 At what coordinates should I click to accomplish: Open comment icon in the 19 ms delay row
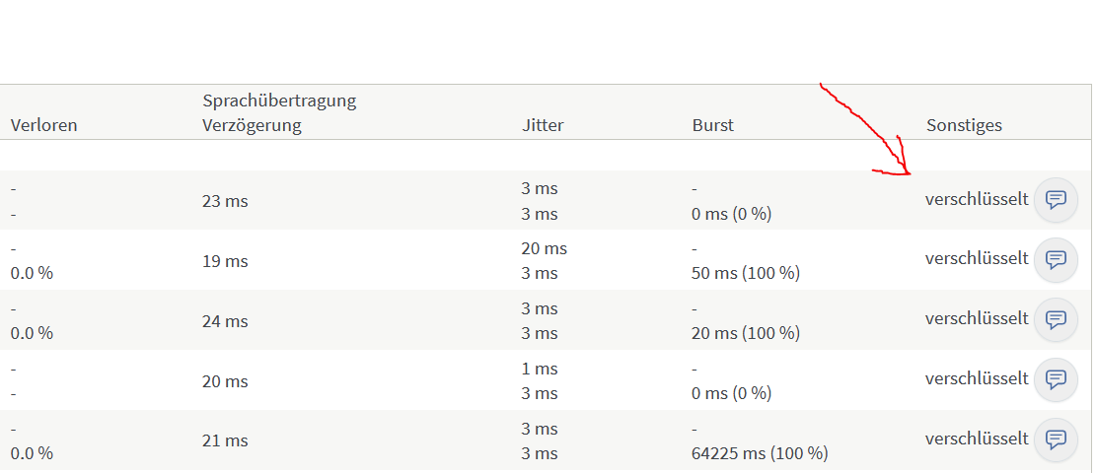pos(1056,260)
